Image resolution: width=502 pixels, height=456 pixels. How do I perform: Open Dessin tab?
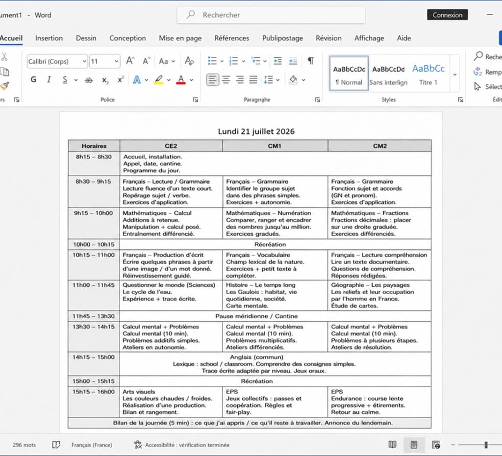coord(86,38)
